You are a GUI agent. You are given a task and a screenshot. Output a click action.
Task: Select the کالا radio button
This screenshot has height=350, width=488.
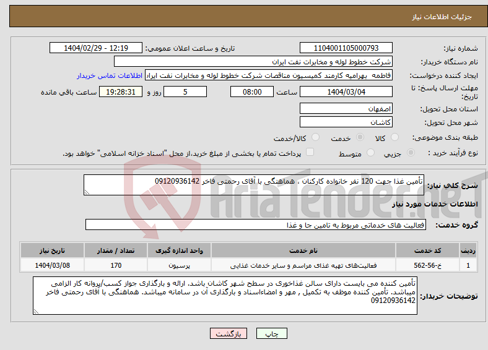click(x=394, y=137)
